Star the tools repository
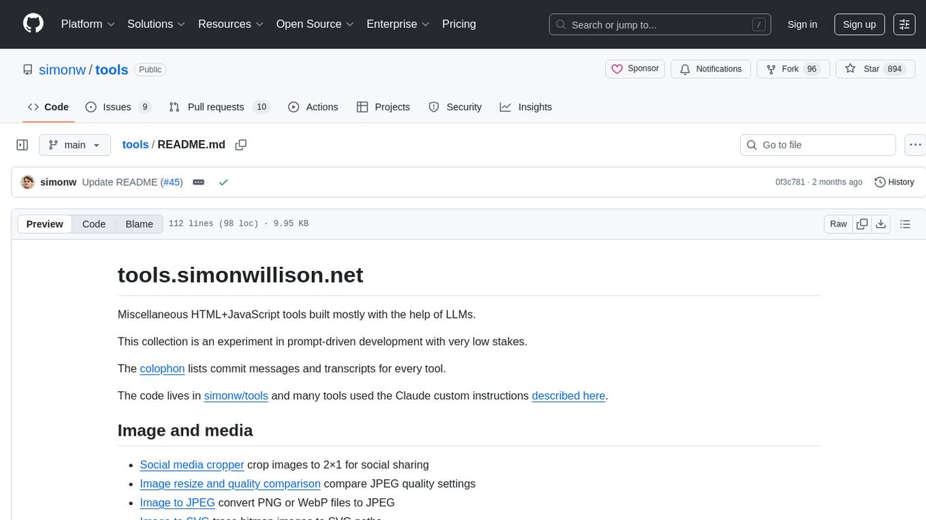The width and height of the screenshot is (926, 520). point(874,69)
